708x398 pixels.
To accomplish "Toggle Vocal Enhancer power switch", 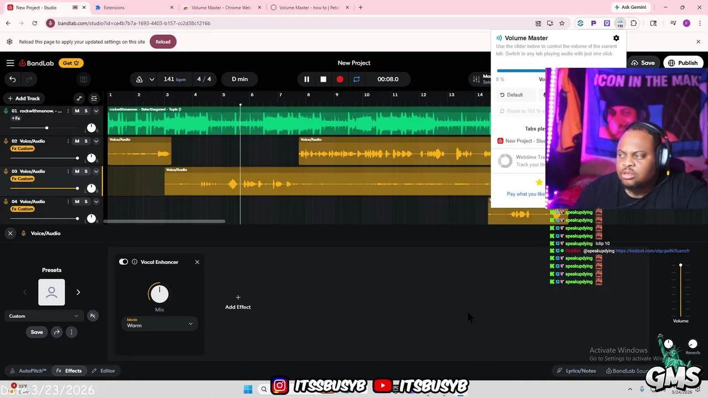I will [123, 262].
